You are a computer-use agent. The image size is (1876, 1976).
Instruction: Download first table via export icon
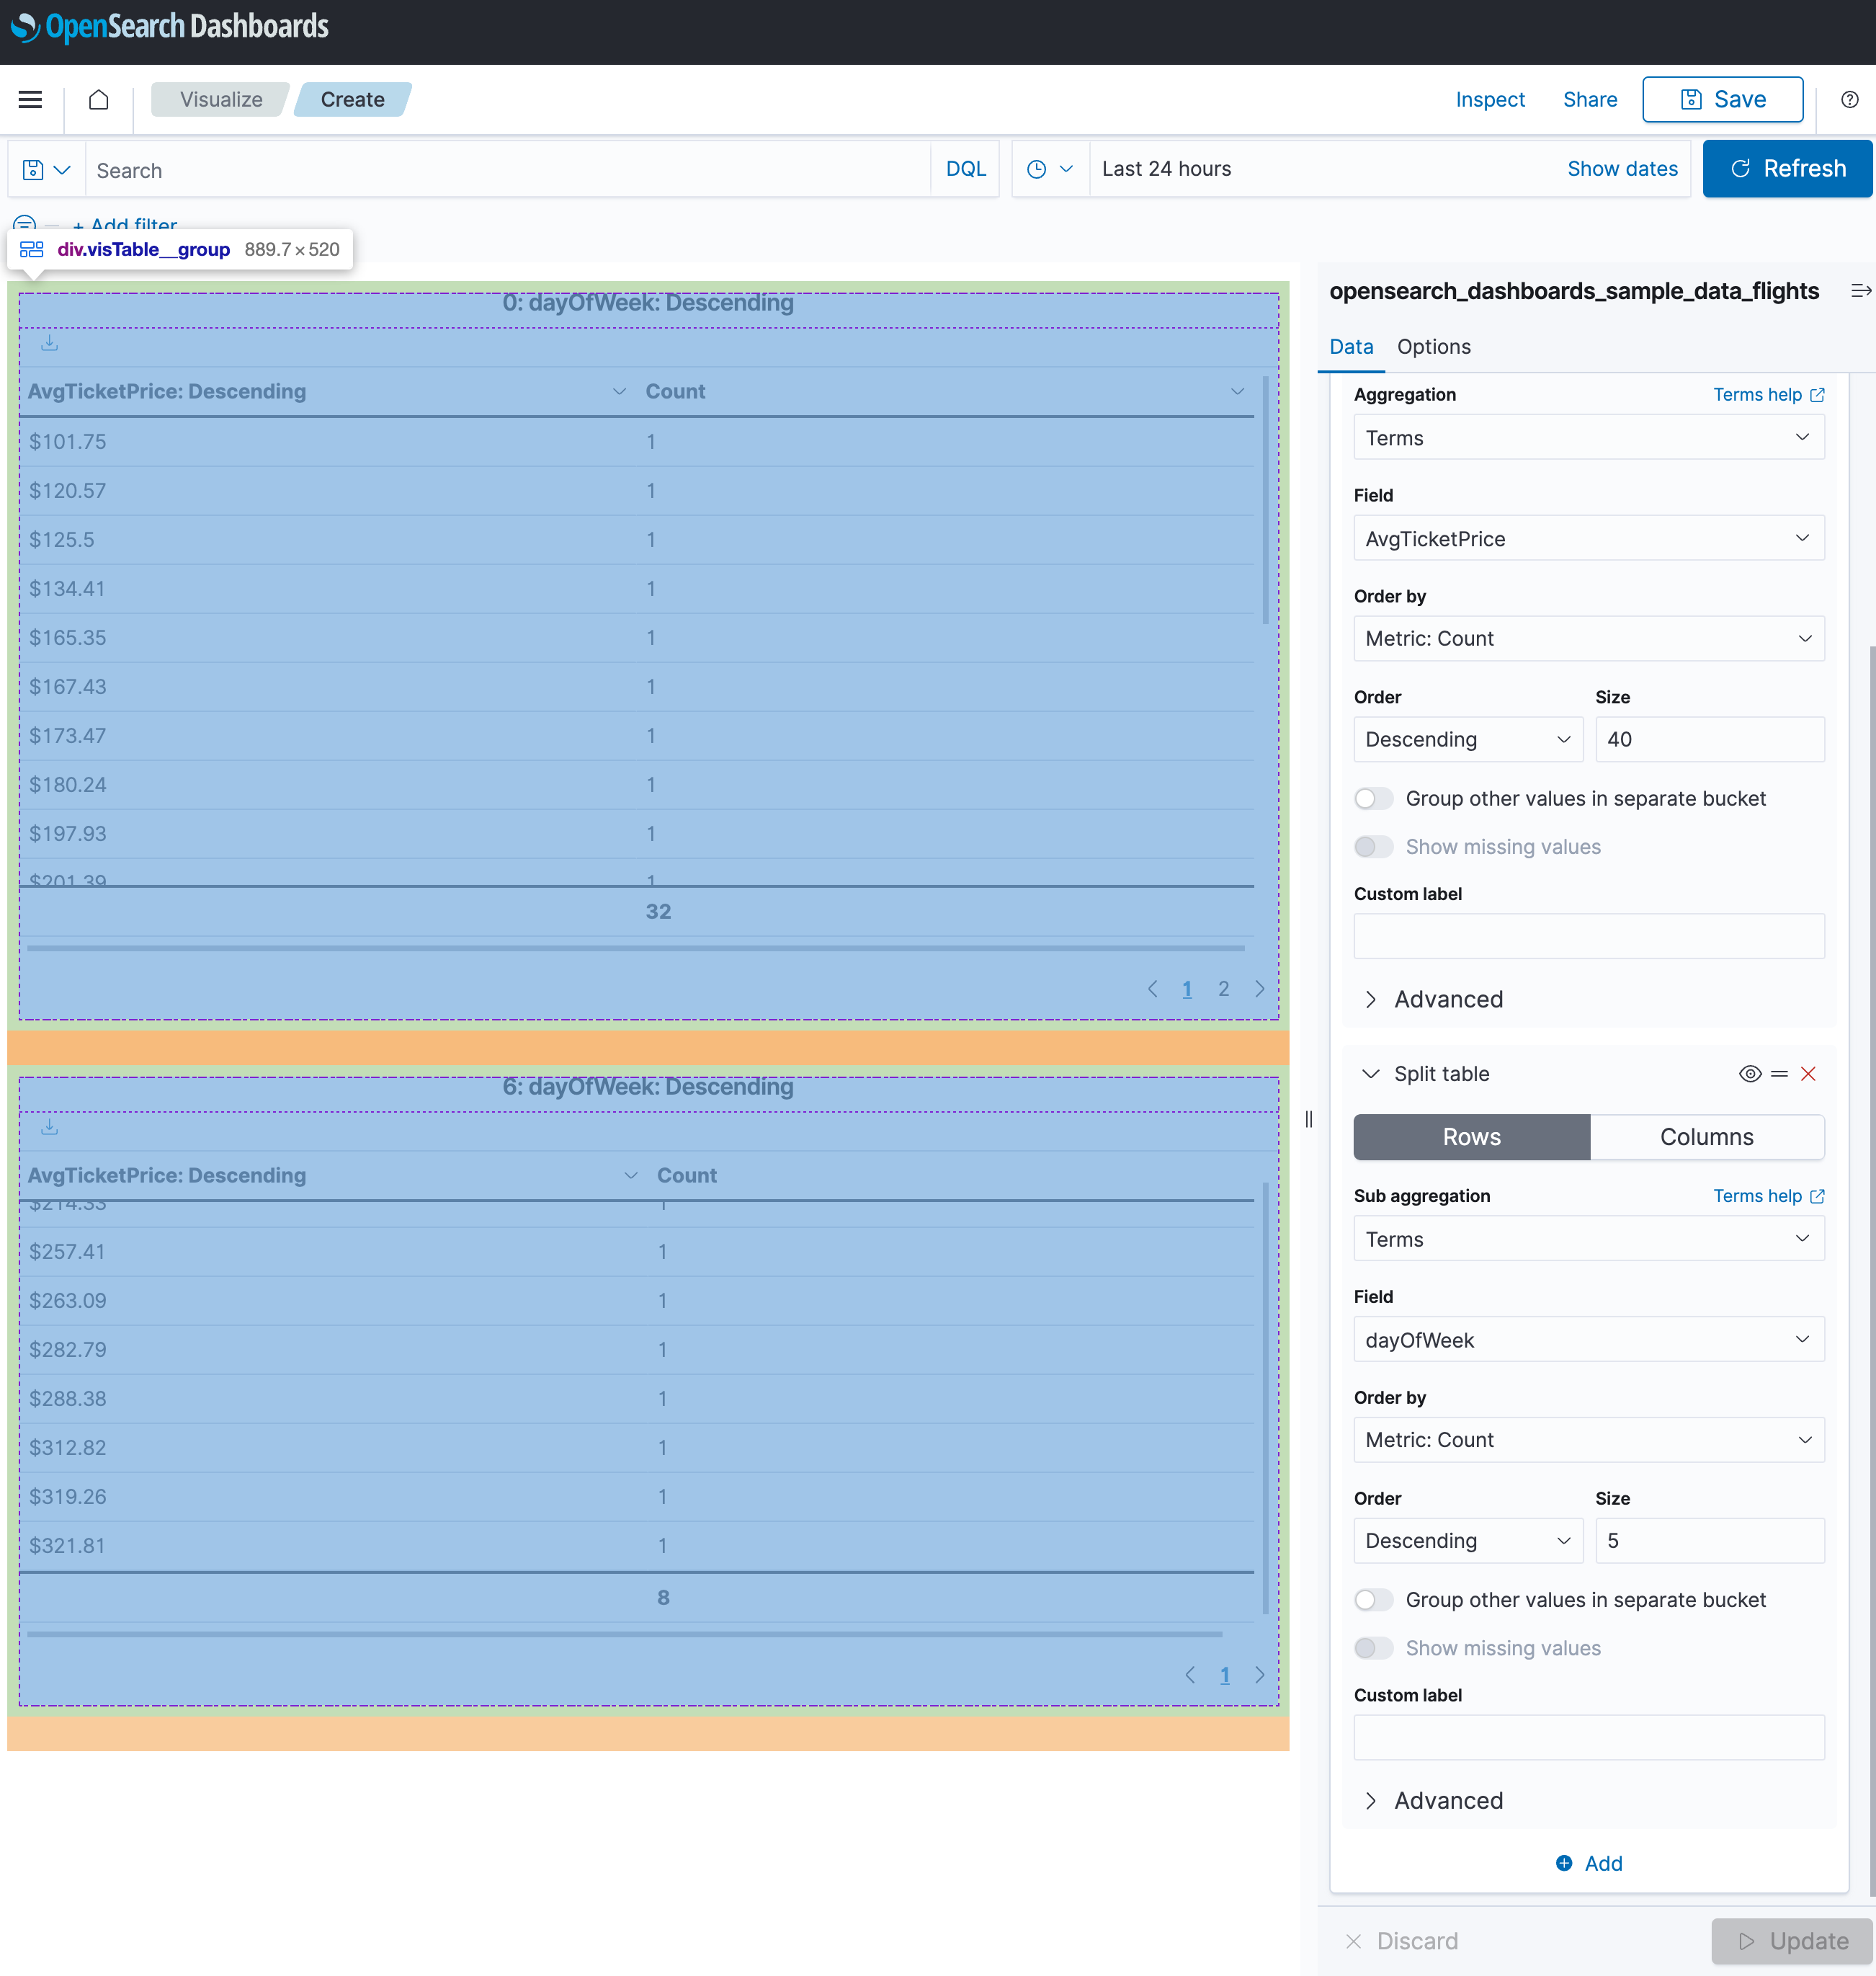(x=49, y=343)
